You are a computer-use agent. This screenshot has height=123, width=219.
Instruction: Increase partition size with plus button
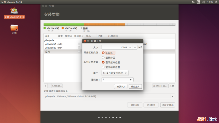tap(135, 47)
